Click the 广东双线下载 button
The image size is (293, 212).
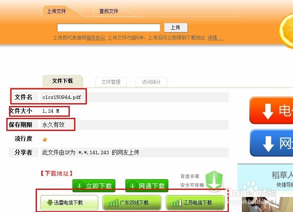tap(132, 203)
